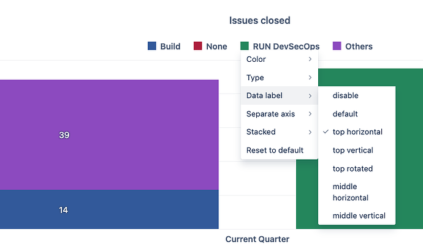Select the default data label option
Image resolution: width=423 pixels, height=251 pixels.
pos(357,114)
